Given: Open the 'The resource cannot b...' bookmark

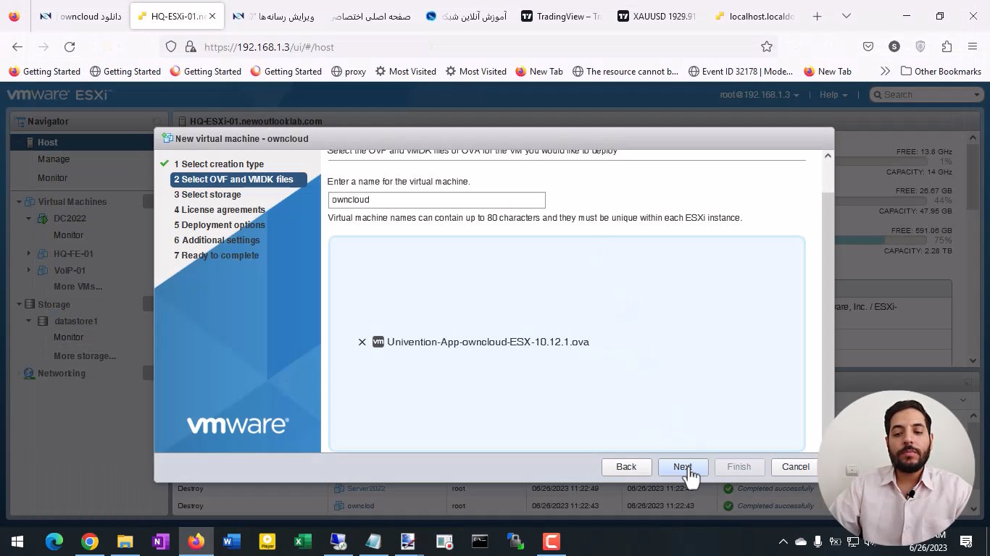Looking at the screenshot, I should [625, 71].
